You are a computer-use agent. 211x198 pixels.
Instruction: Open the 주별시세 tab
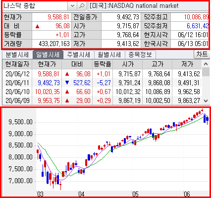click(78, 54)
